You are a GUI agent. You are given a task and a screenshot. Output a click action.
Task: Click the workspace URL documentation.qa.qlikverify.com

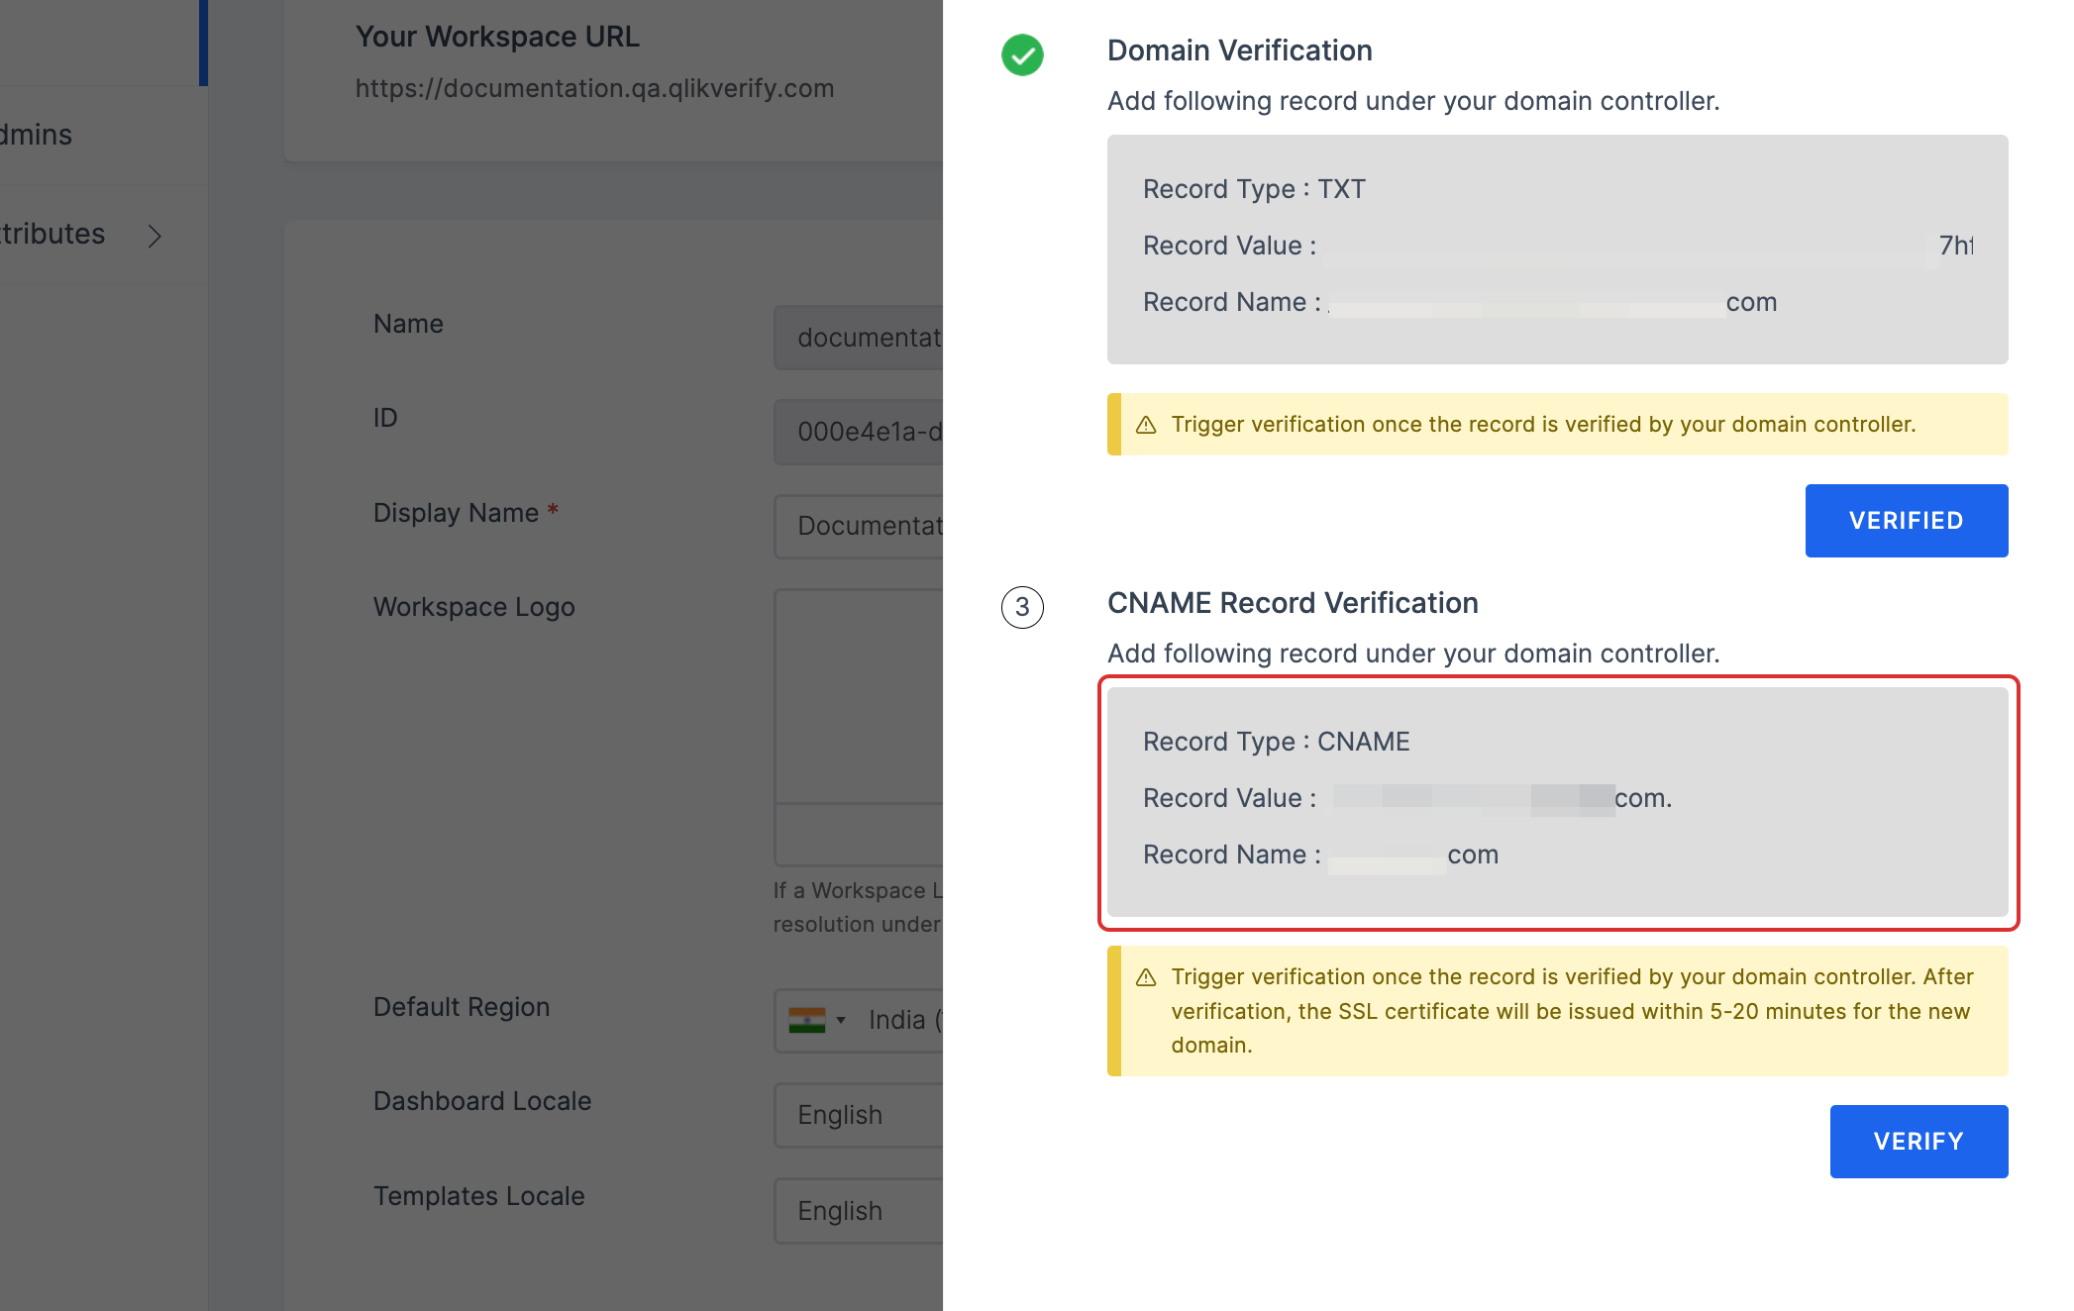tap(594, 88)
